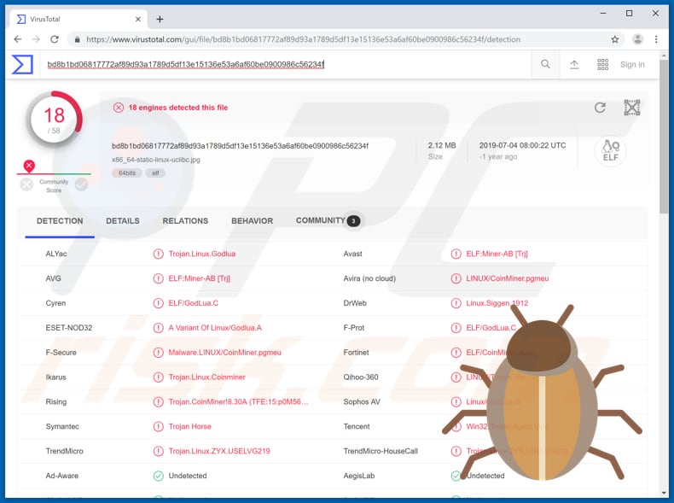The height and width of the screenshot is (503, 674).
Task: Click the browser forward arrow
Action: 36,39
